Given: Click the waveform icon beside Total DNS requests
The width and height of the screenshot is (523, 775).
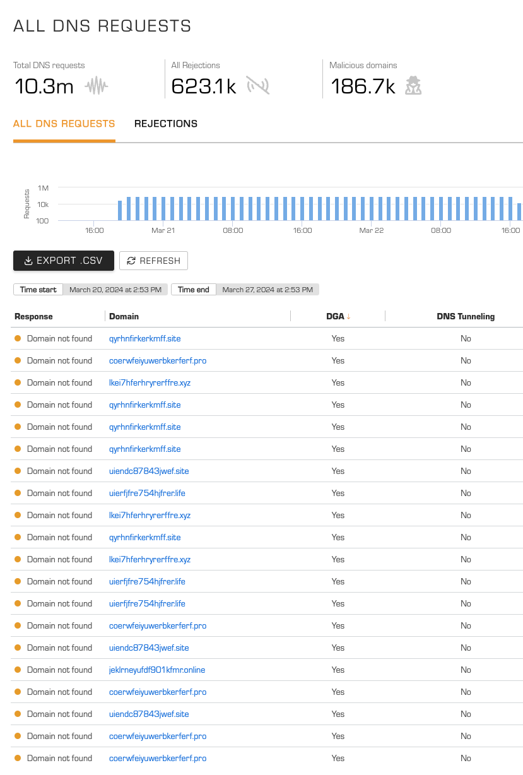Looking at the screenshot, I should (96, 85).
